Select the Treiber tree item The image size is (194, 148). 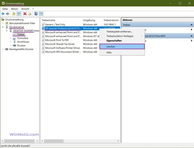(x=21, y=34)
